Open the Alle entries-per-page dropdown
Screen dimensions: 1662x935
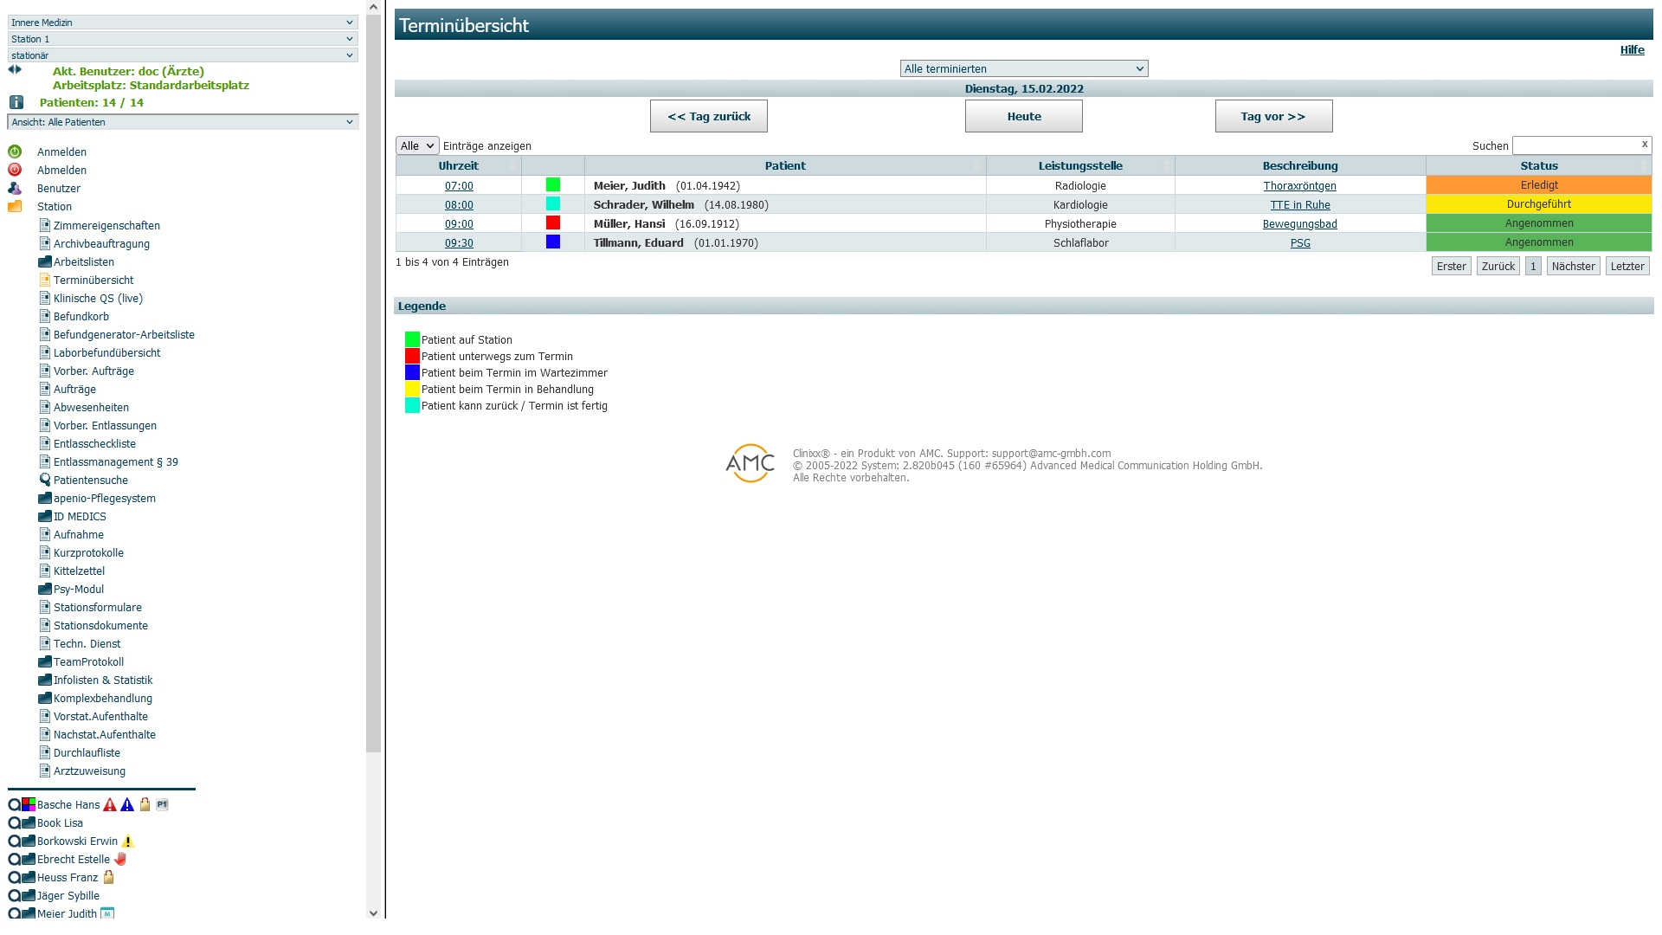(x=417, y=146)
